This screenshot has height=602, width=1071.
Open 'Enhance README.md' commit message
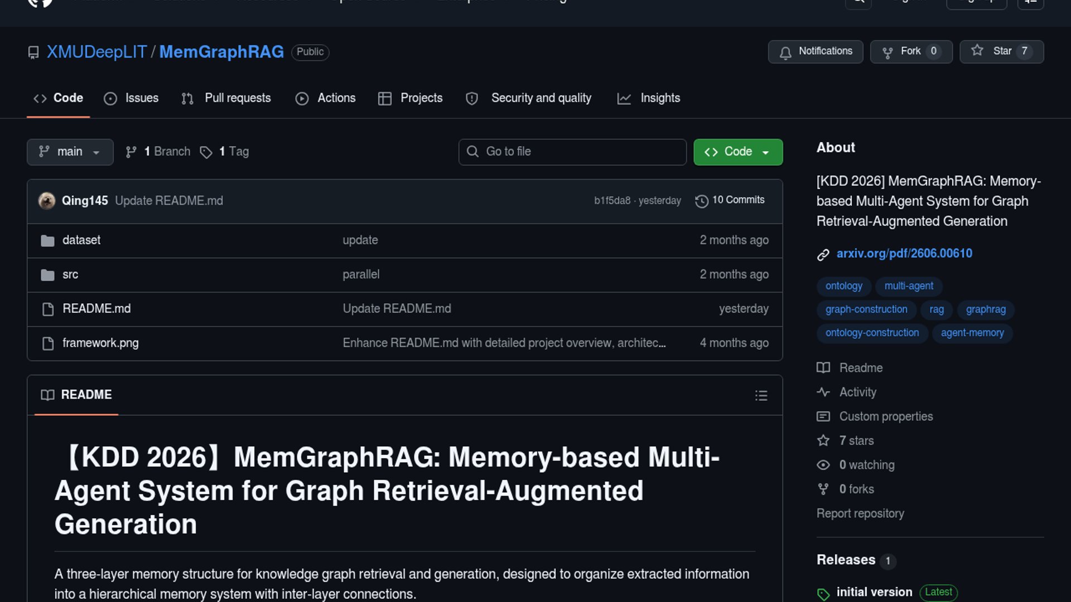pyautogui.click(x=504, y=343)
